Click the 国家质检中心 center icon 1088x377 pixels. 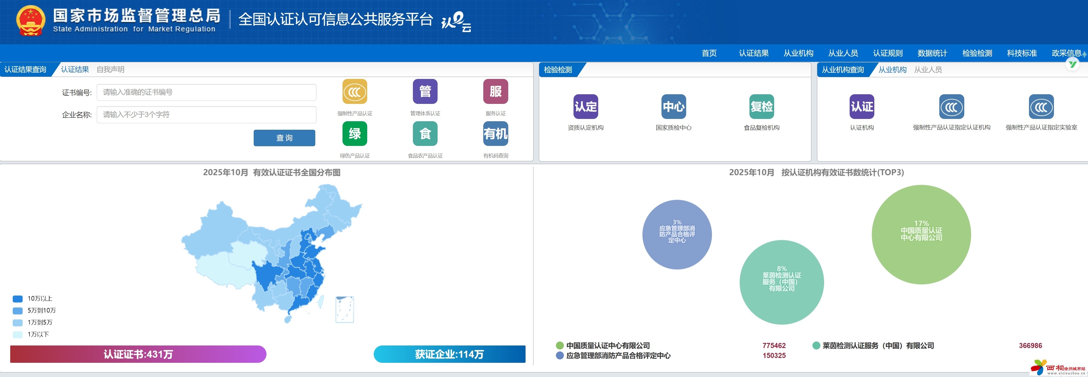click(675, 107)
